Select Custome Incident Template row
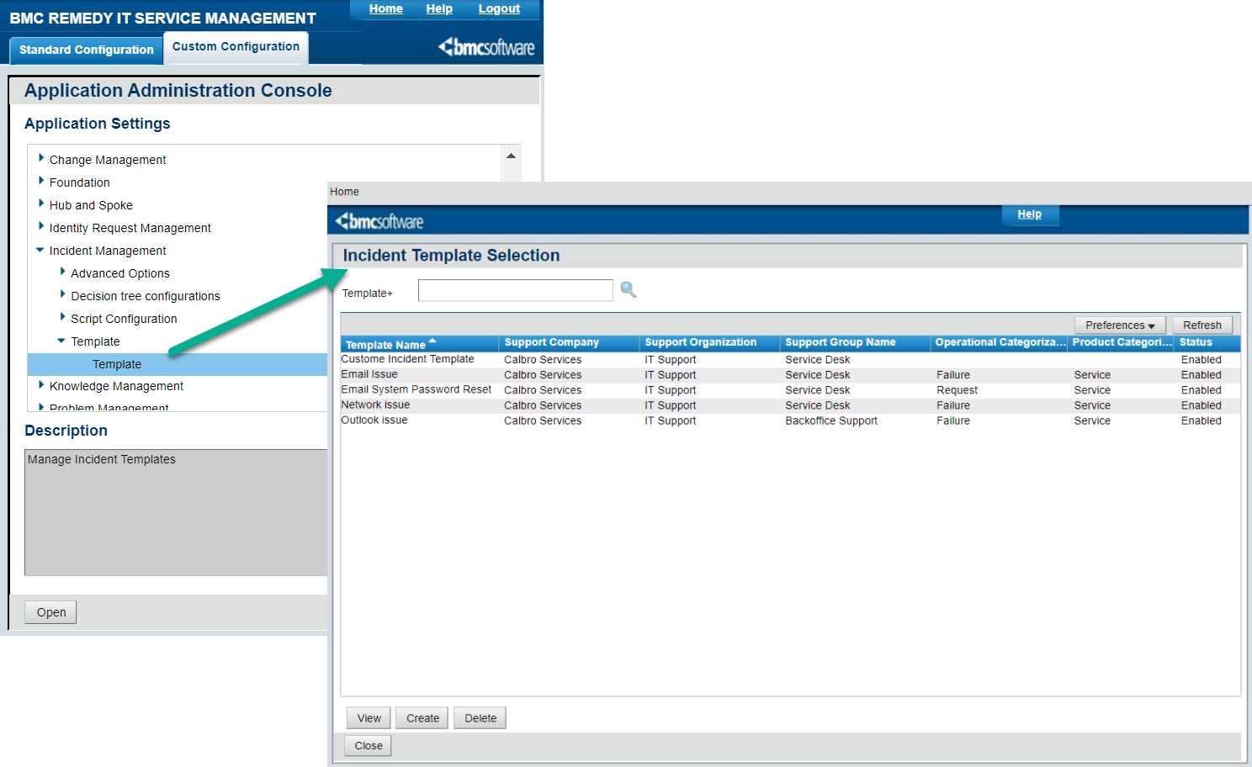 click(x=790, y=359)
